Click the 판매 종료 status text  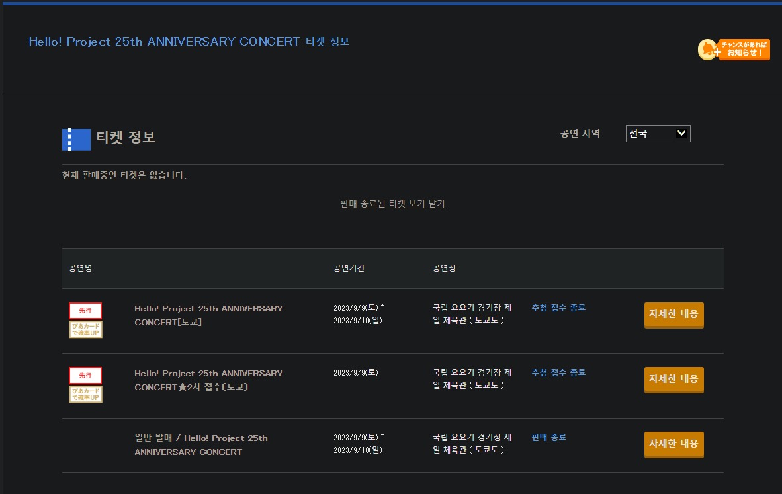[x=548, y=437]
